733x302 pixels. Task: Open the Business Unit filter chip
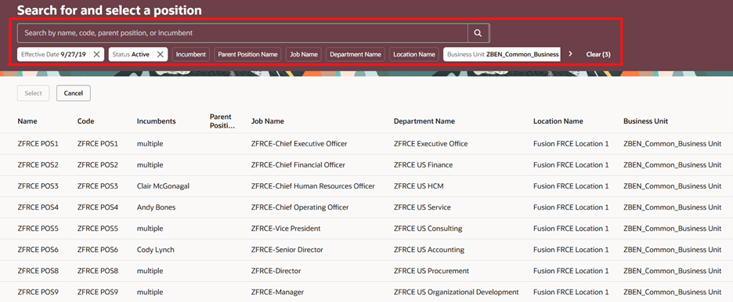pos(503,54)
